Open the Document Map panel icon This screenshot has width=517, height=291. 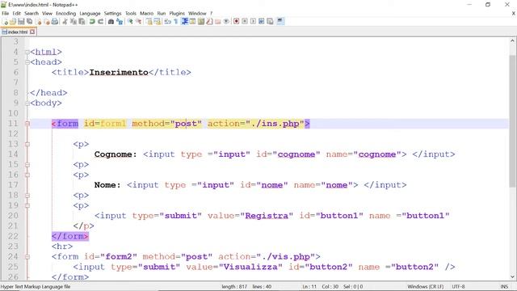pos(200,22)
